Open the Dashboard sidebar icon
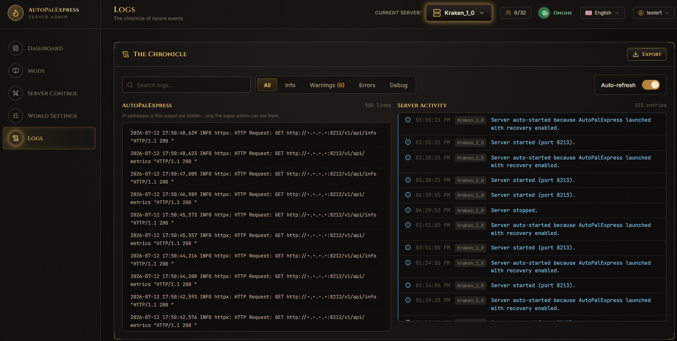 (x=16, y=48)
